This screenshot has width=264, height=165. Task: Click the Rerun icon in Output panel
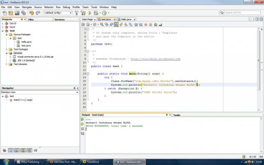tap(82, 119)
